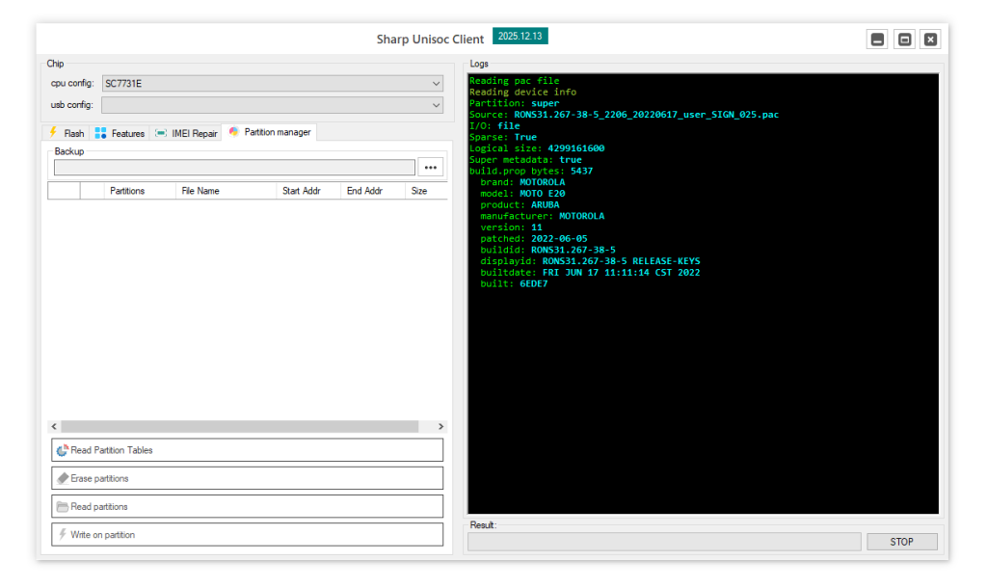Click the Erase partitions eraser icon
987x588 pixels.
pyautogui.click(x=63, y=477)
